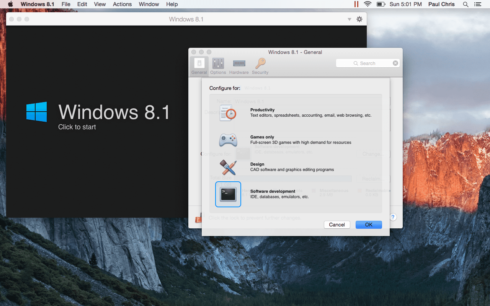
Task: Open the Security tab
Action: (x=260, y=66)
